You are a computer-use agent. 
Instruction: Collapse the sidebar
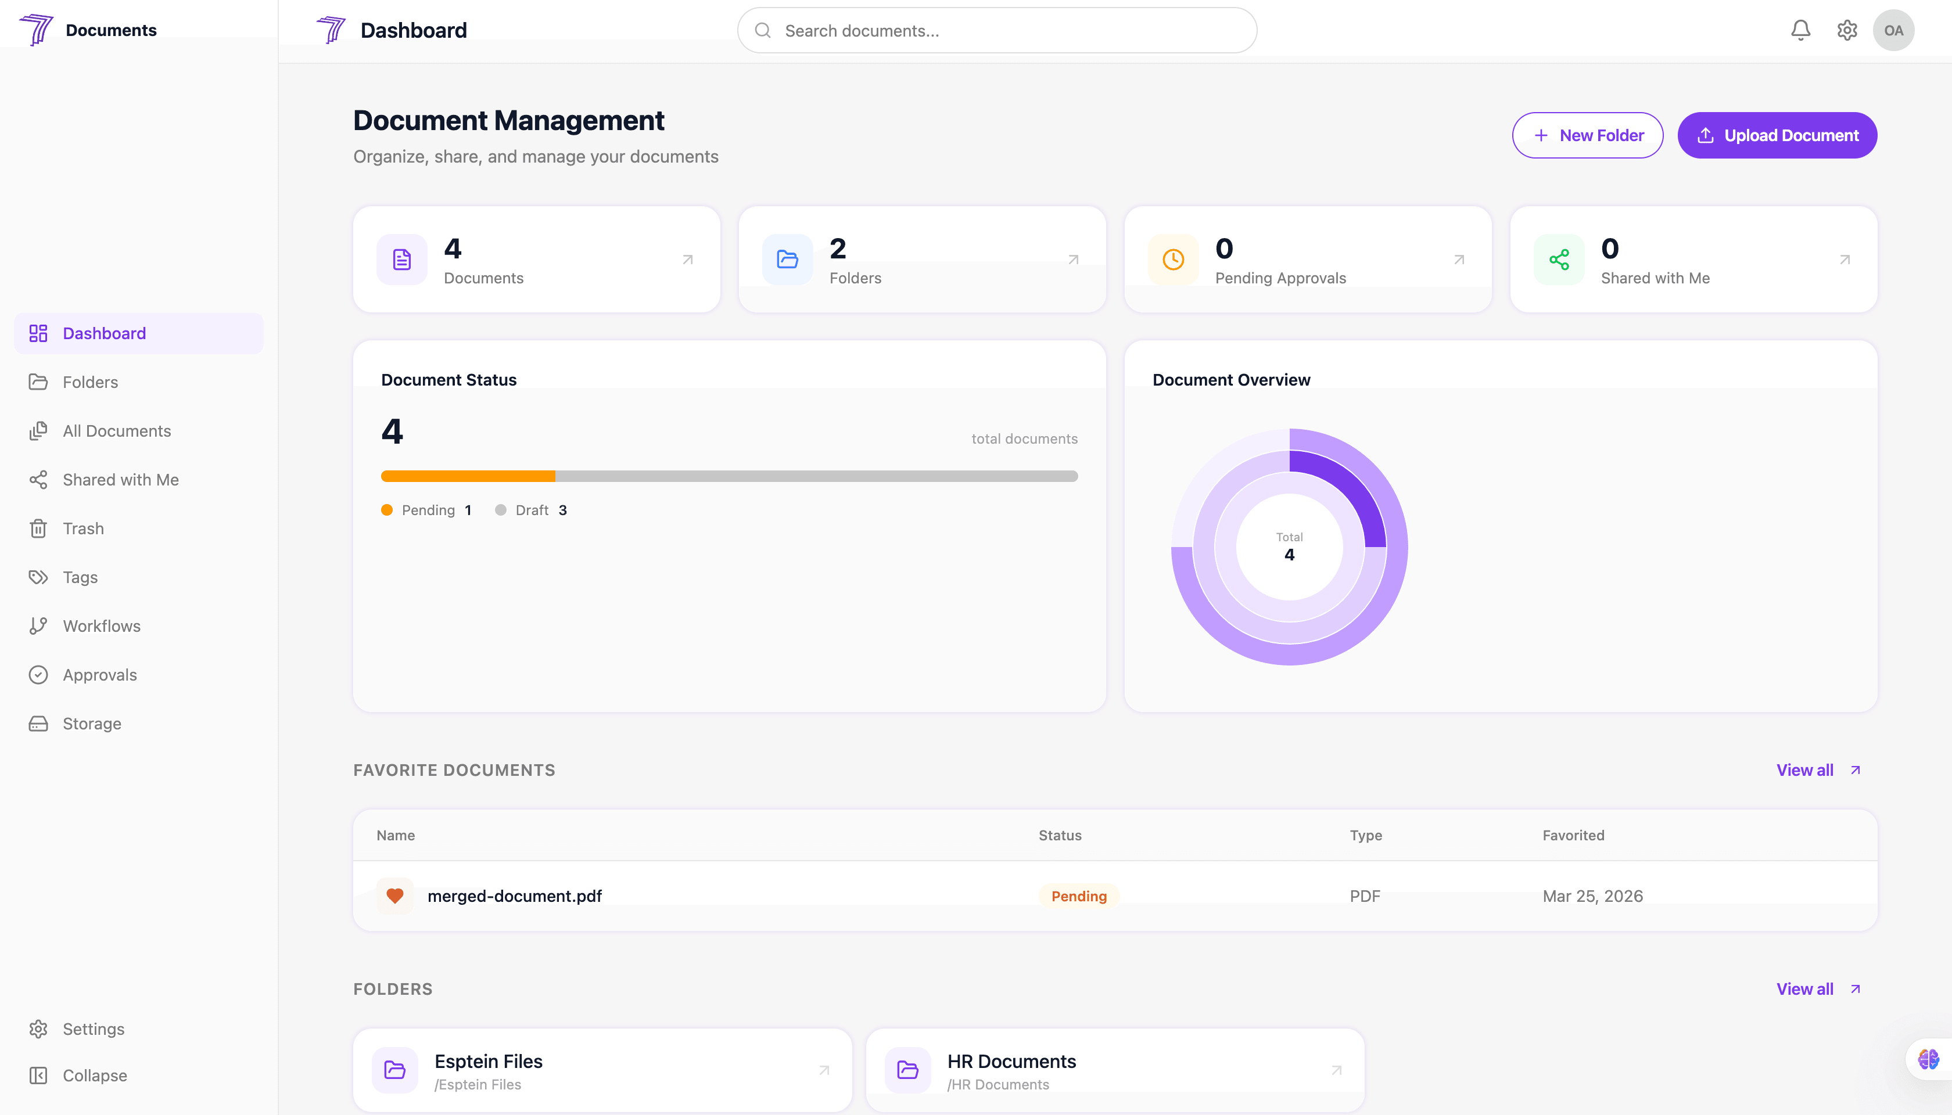pyautogui.click(x=139, y=1075)
